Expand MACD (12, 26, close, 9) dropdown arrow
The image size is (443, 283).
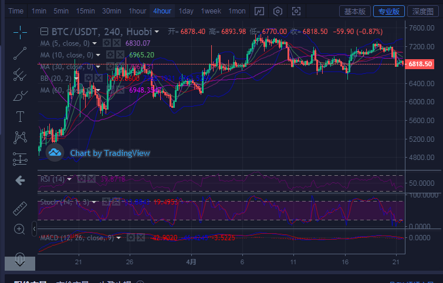[119, 238]
